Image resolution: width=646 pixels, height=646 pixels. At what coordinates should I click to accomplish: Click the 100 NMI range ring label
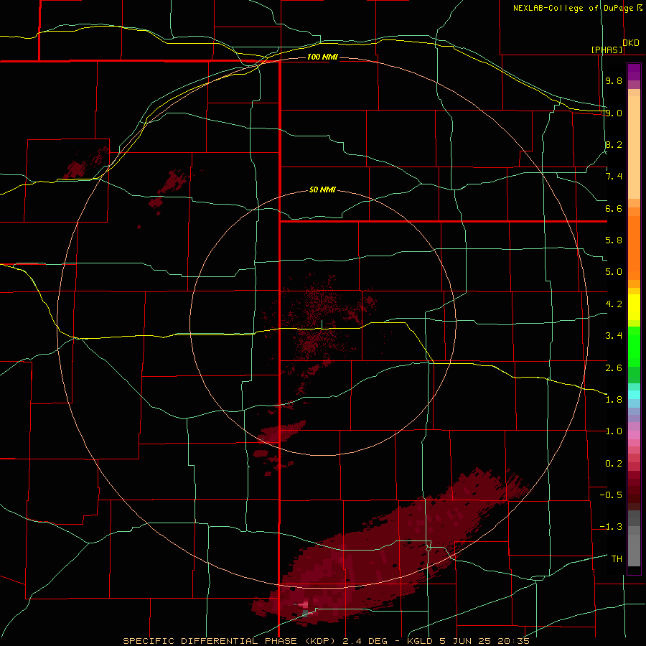[322, 57]
